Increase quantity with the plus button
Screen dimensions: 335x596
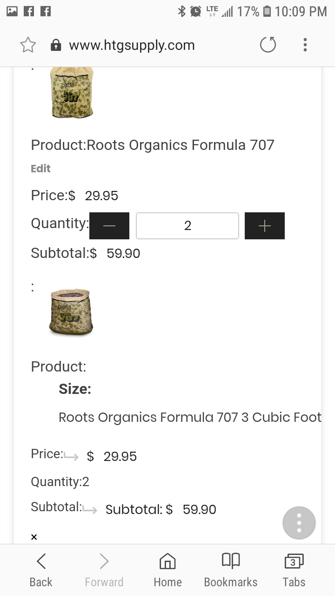coord(264,226)
